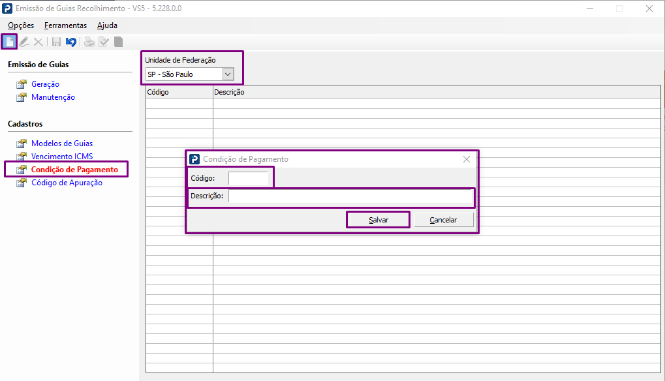665x381 pixels.
Task: Focus the Código input field
Action: coord(248,178)
